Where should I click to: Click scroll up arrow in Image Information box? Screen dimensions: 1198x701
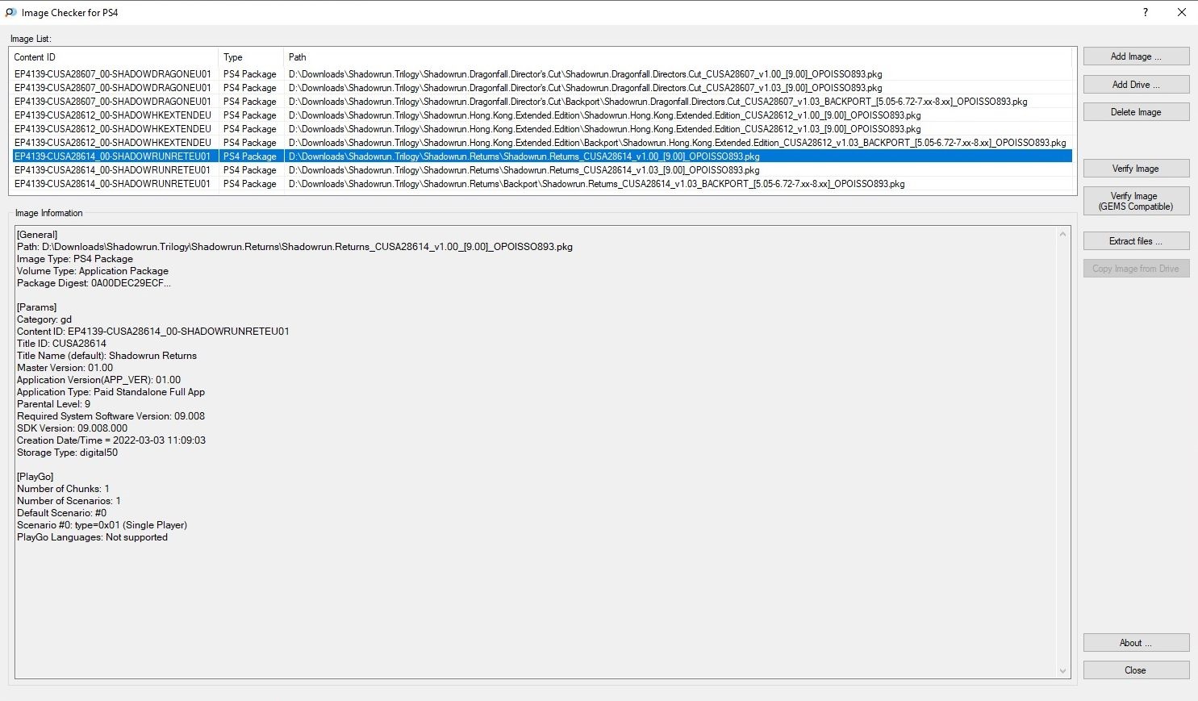pos(1062,235)
